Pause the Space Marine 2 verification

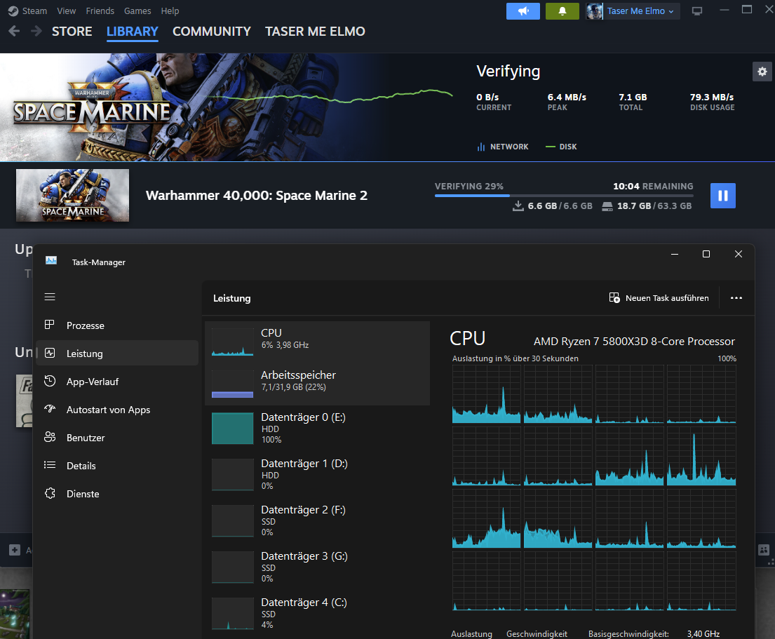pos(722,196)
